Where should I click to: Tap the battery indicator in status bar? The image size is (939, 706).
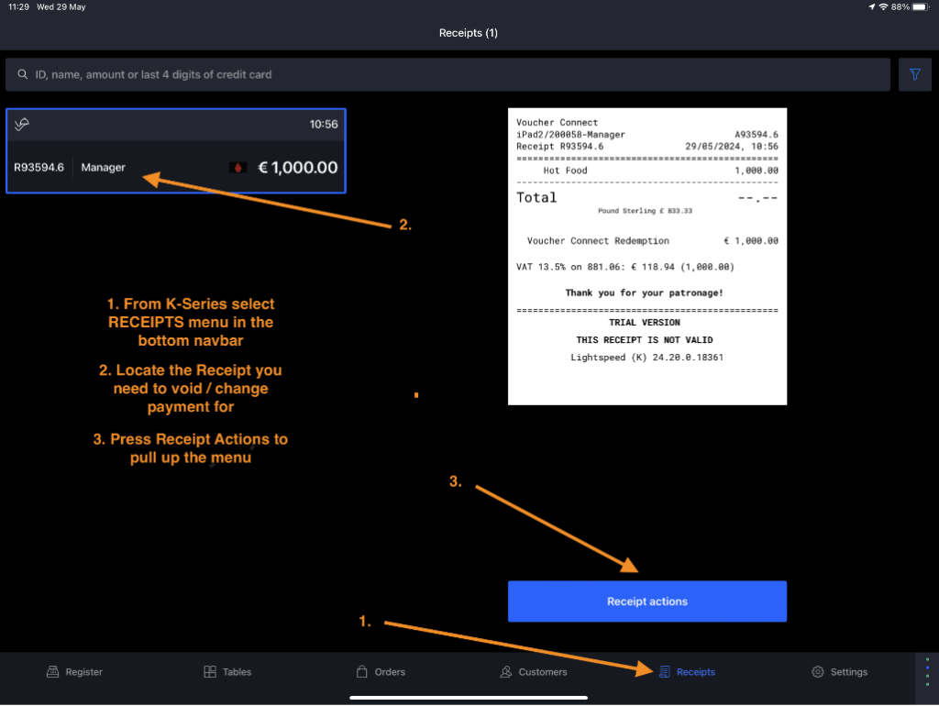(921, 7)
